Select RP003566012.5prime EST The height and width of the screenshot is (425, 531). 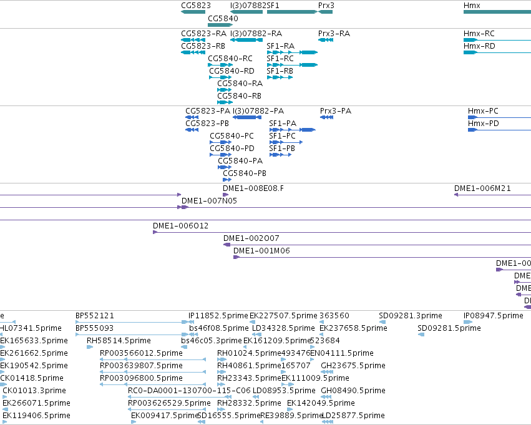click(153, 359)
